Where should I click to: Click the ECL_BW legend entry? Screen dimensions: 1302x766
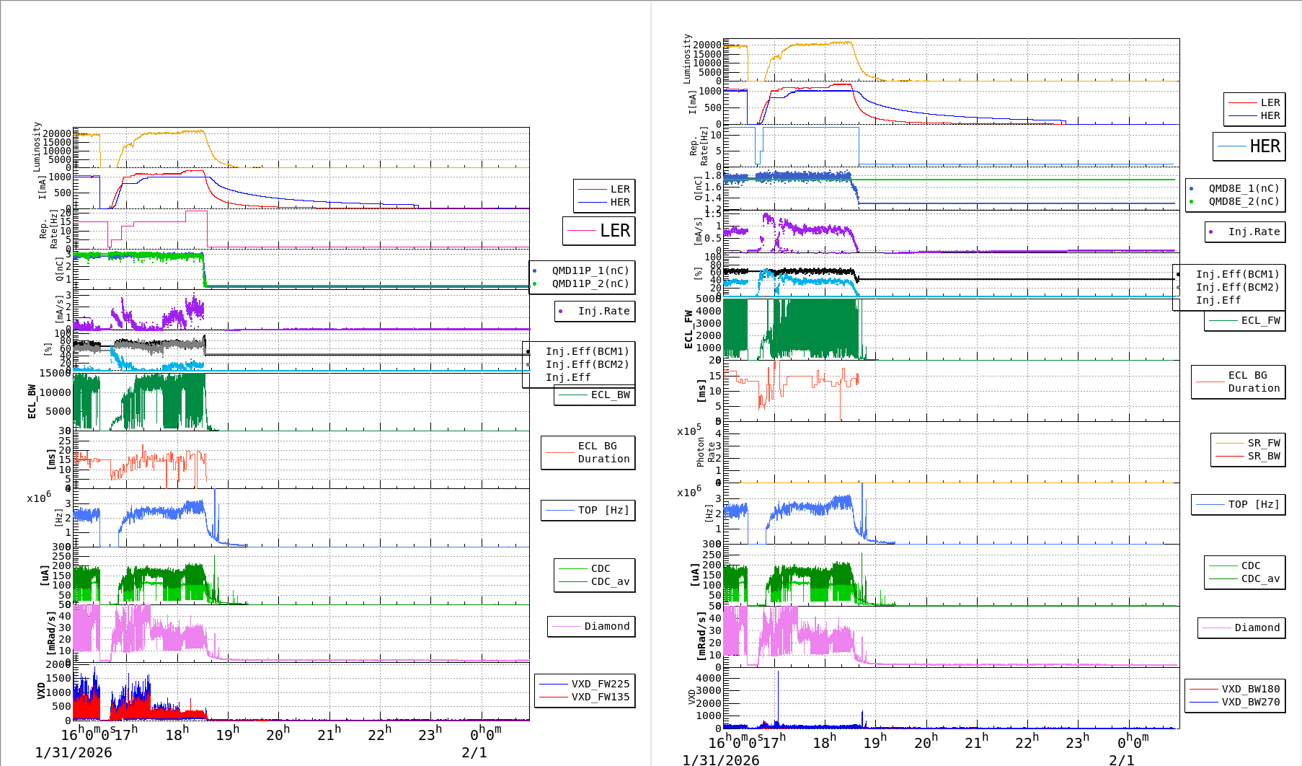click(595, 395)
